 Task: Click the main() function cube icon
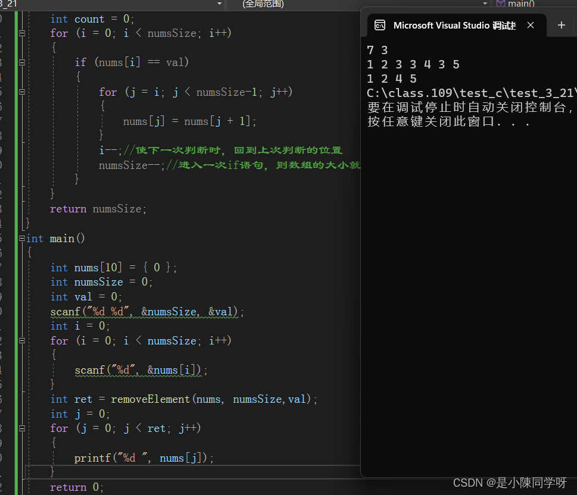coord(500,4)
